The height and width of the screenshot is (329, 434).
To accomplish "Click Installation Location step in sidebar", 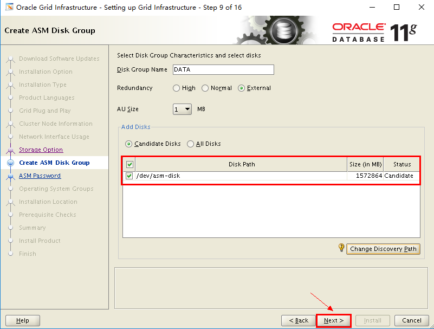I will coord(48,202).
